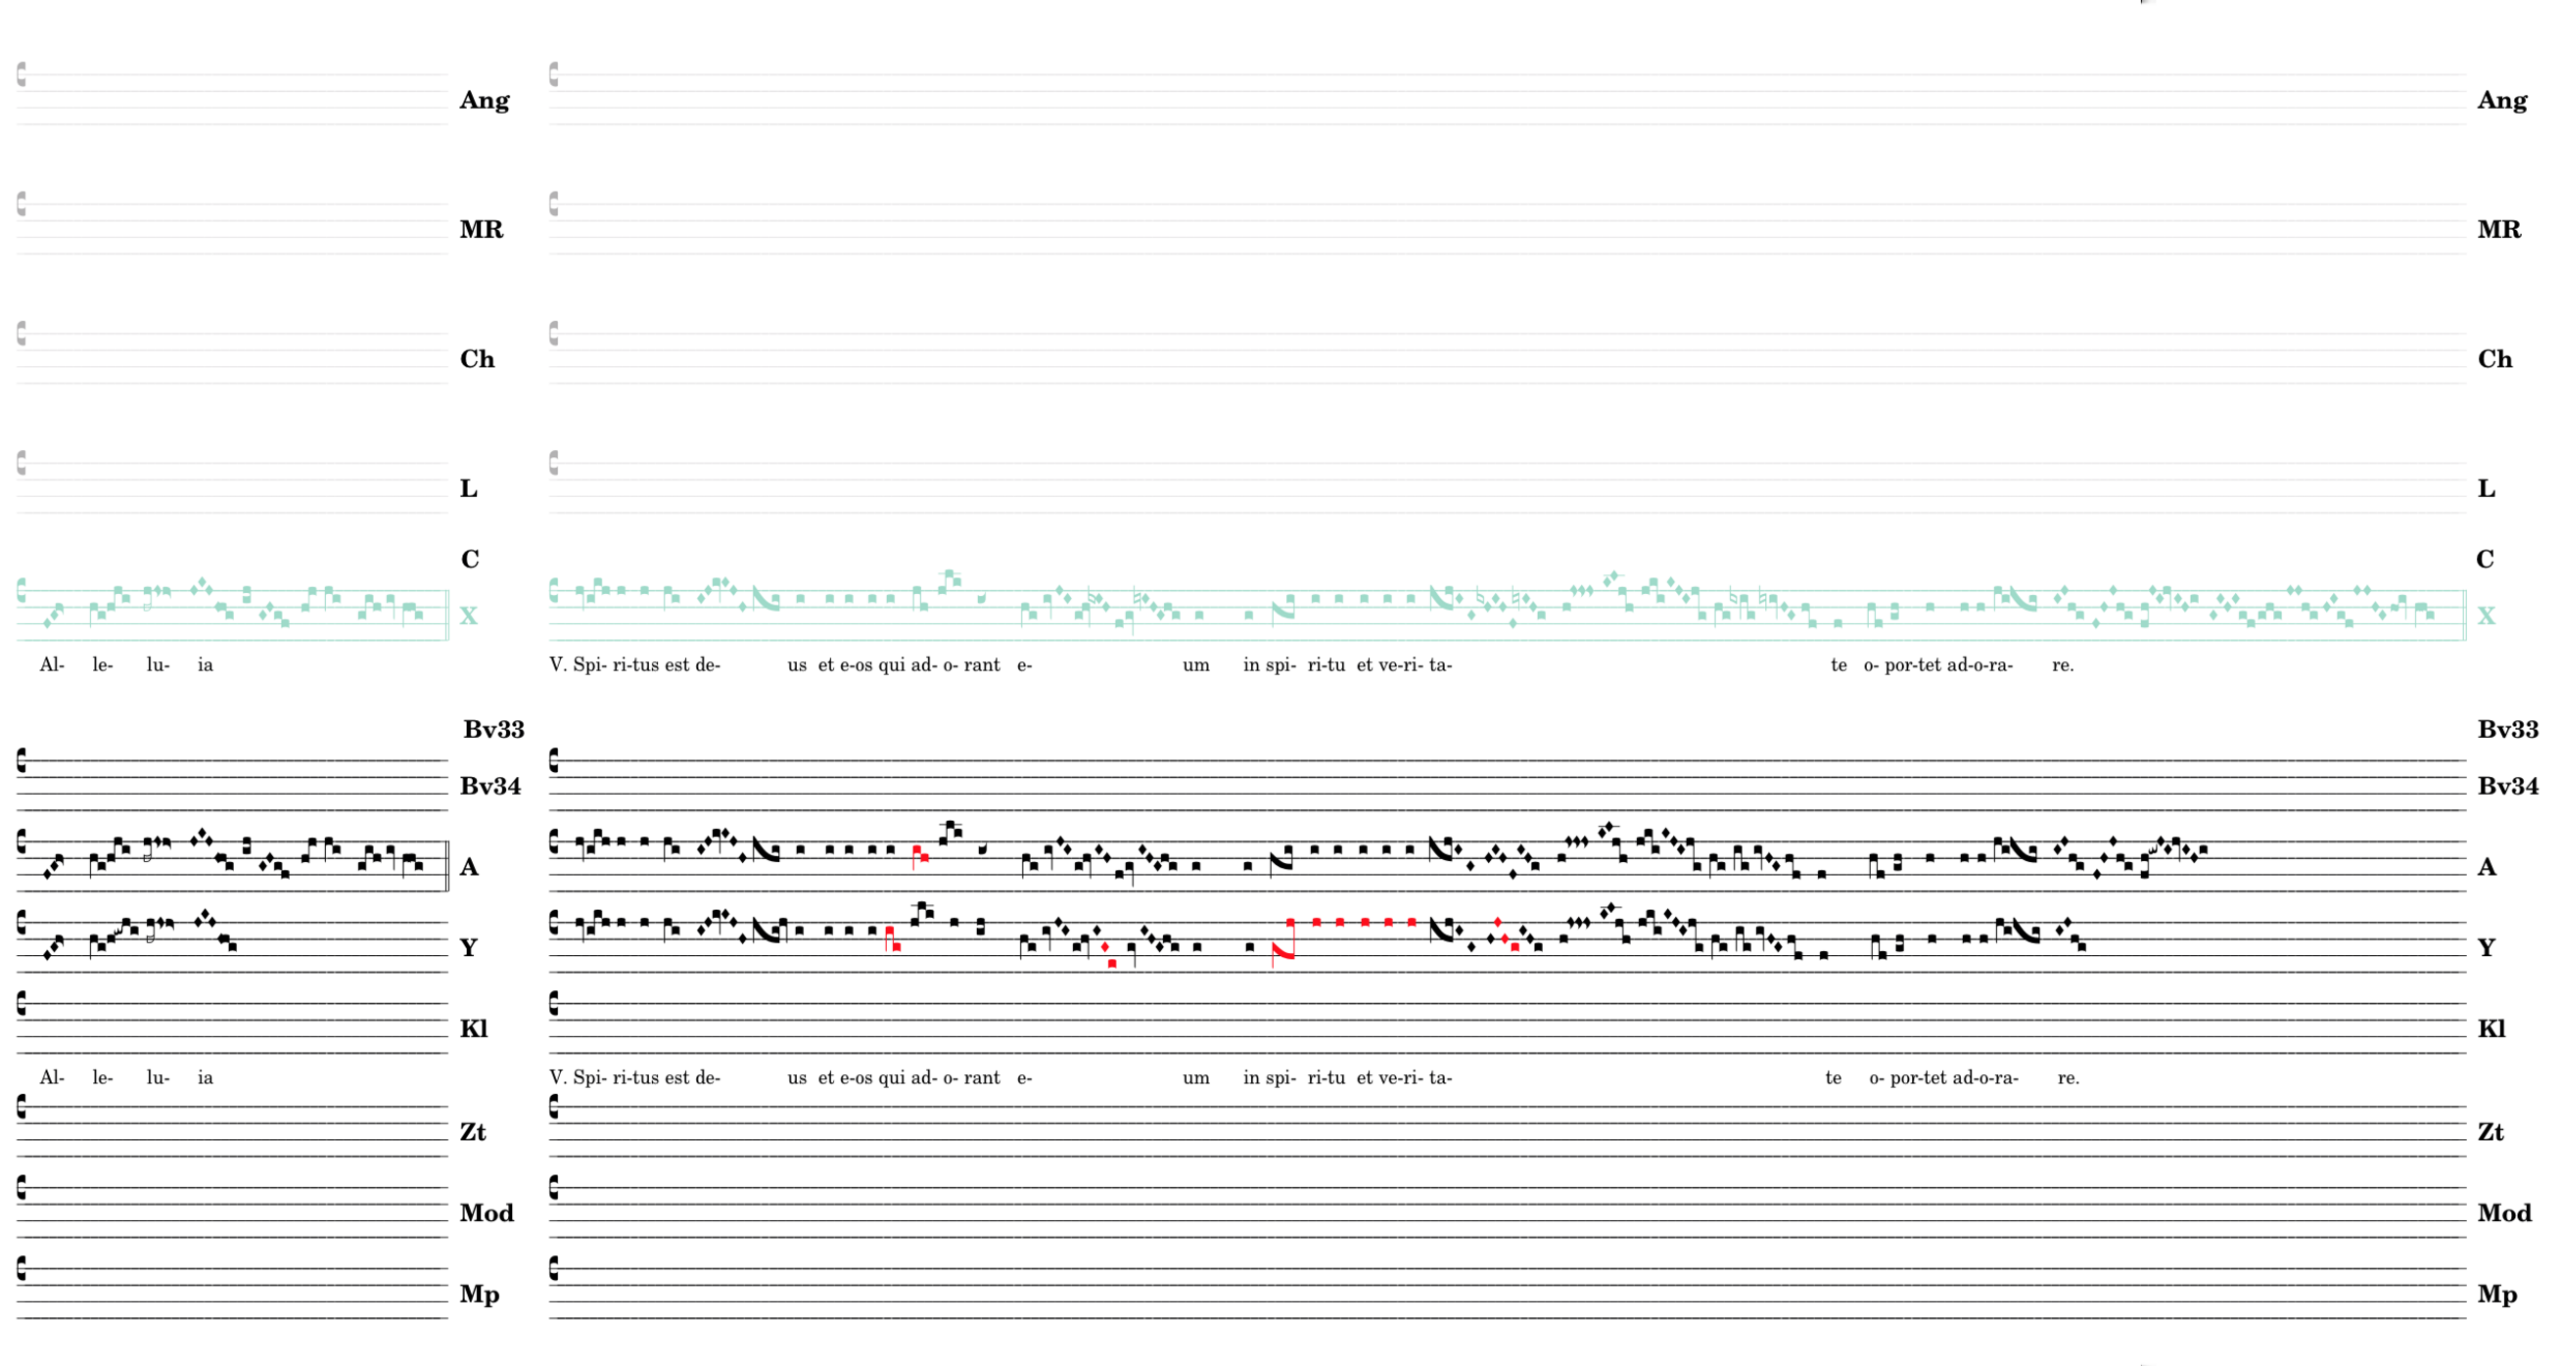
Task: Click the C clef on the left Mp staff
Action: pyautogui.click(x=22, y=1269)
